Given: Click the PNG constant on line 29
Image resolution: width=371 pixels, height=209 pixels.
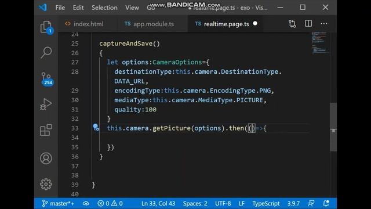Looking at the screenshot, I should click(265, 91).
